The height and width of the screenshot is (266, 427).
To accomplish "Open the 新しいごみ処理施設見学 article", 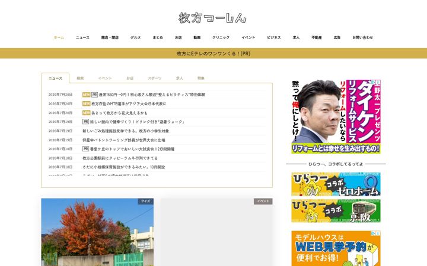I will coord(126,131).
